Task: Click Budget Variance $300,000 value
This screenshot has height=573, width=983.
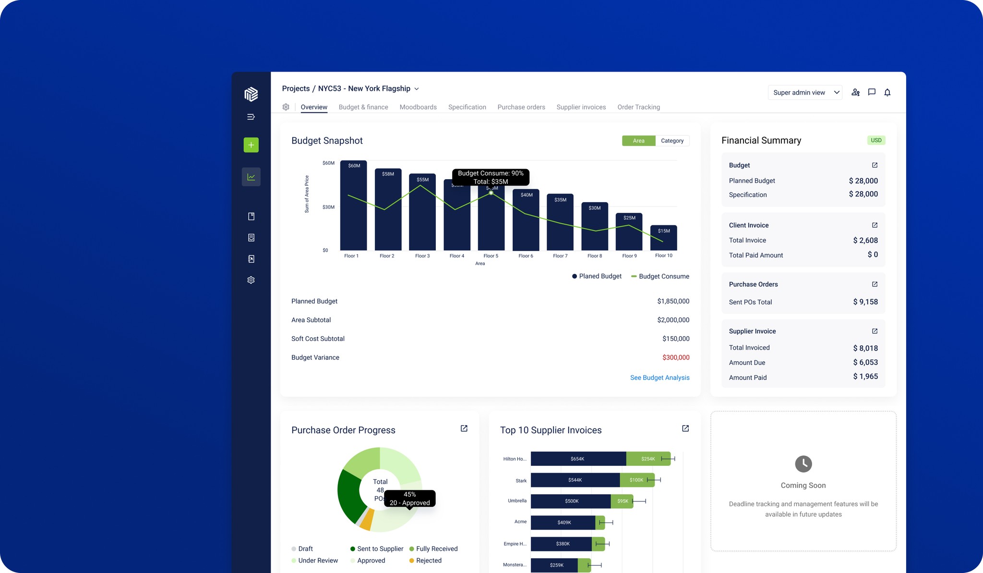Action: [676, 357]
